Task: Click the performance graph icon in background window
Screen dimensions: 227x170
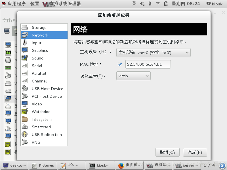Action: click(x=8, y=53)
